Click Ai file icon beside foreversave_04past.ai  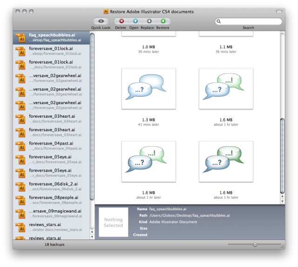click(x=20, y=146)
